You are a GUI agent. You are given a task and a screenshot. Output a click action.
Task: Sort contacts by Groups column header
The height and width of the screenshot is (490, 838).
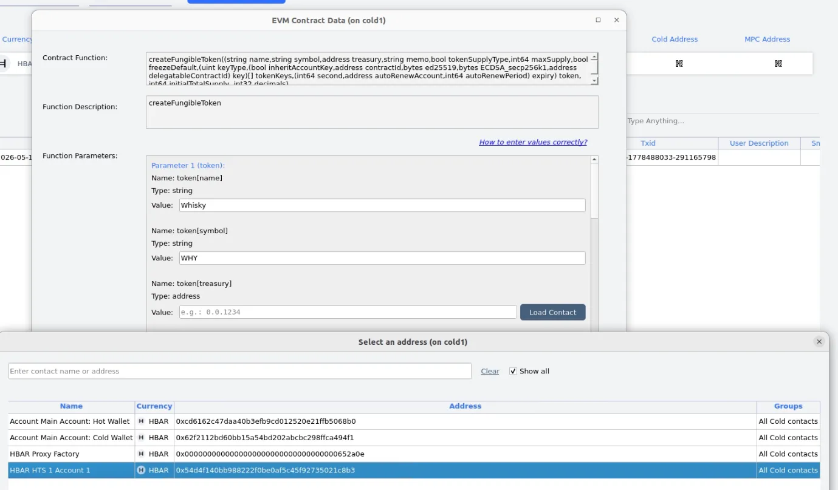coord(788,406)
